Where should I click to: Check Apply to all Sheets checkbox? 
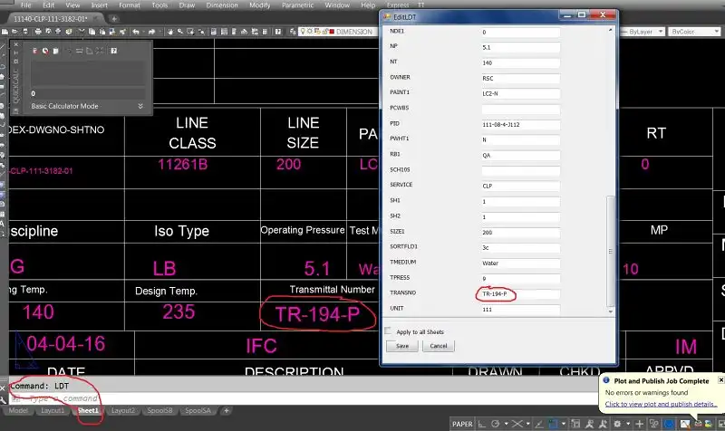pyautogui.click(x=388, y=330)
